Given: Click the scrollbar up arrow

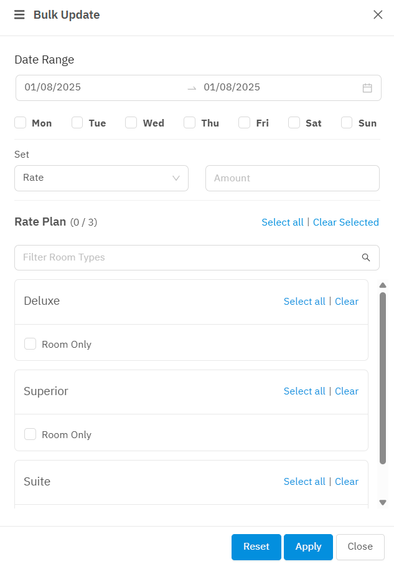Looking at the screenshot, I should [x=383, y=285].
